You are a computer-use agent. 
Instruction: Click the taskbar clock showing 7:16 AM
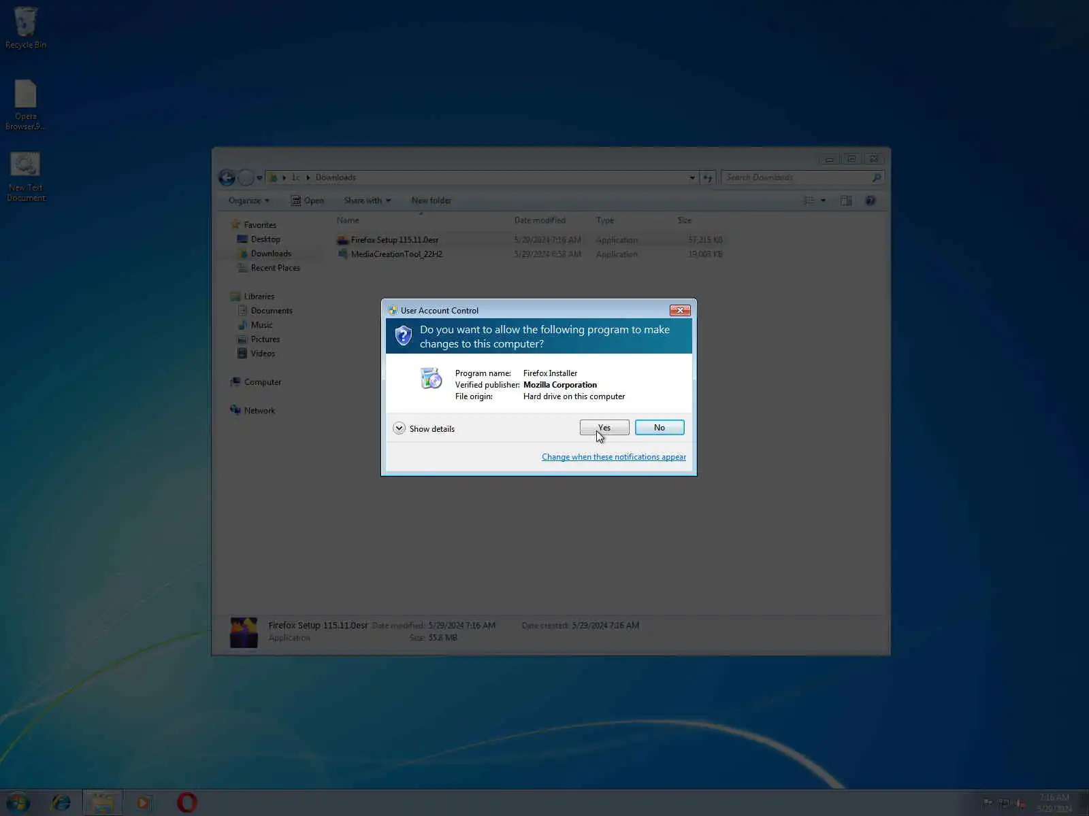pos(1054,803)
